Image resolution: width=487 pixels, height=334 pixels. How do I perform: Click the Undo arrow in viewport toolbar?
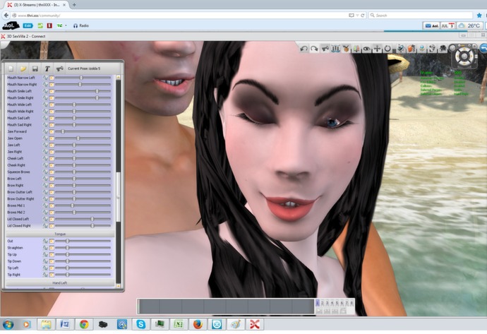coord(303,49)
